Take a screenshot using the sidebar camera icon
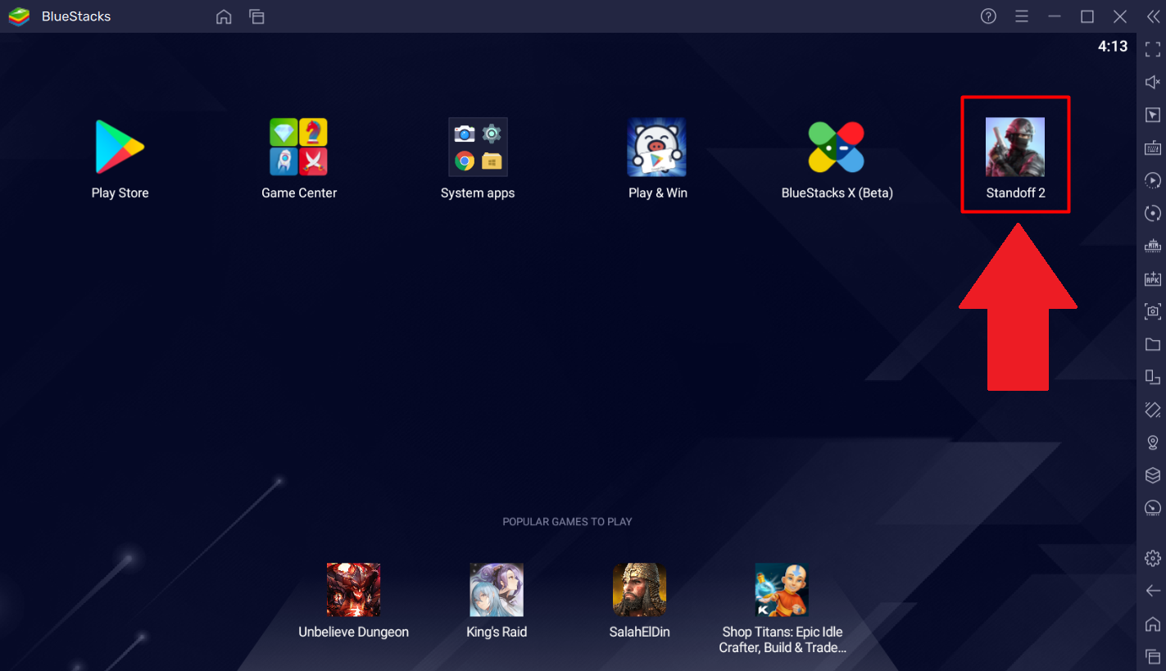This screenshot has height=671, width=1166. pyautogui.click(x=1152, y=311)
